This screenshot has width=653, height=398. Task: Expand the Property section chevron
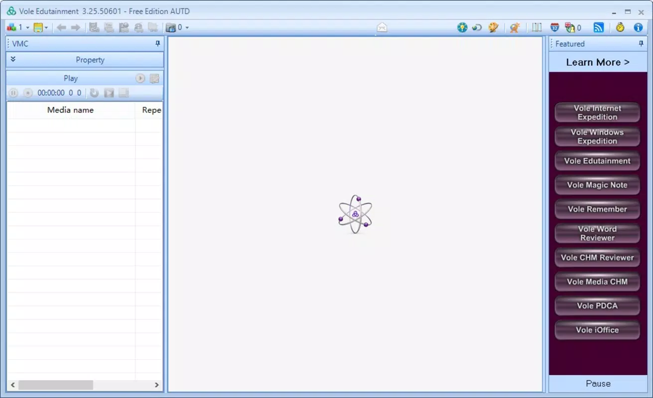click(13, 59)
